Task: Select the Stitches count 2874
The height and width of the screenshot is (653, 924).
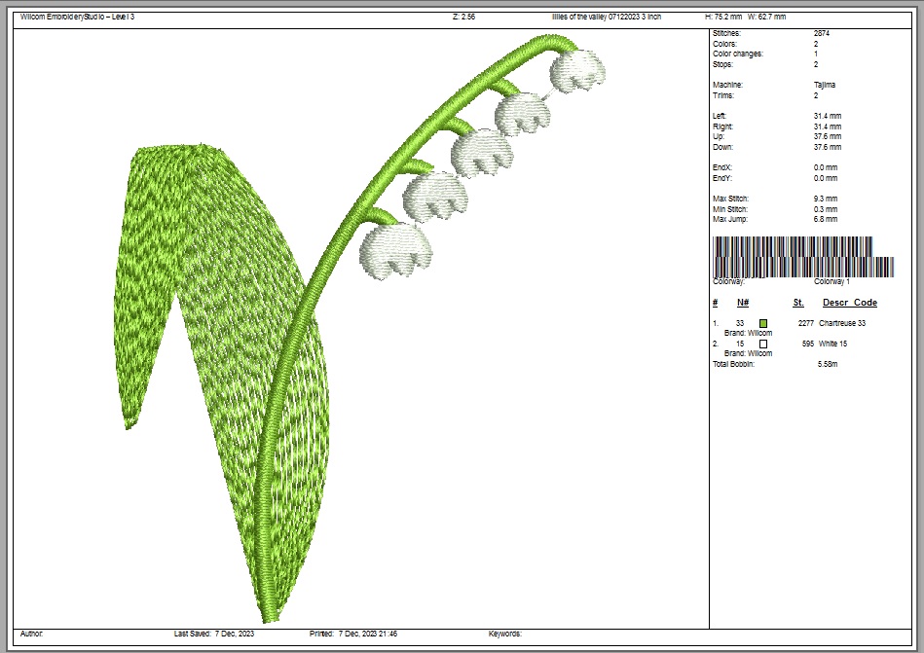Action: pyautogui.click(x=821, y=34)
